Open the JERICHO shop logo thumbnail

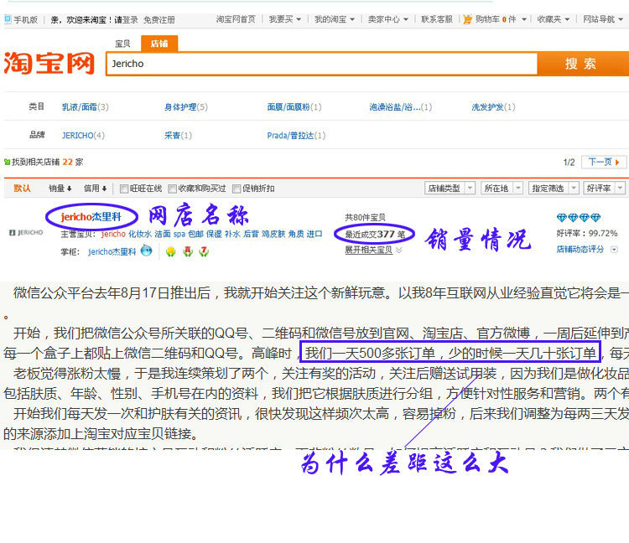(27, 232)
